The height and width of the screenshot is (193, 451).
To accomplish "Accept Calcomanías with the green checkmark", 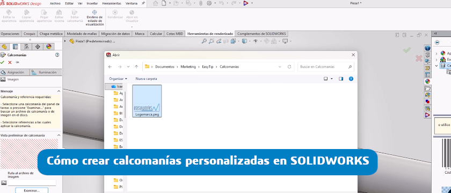I will (2, 62).
